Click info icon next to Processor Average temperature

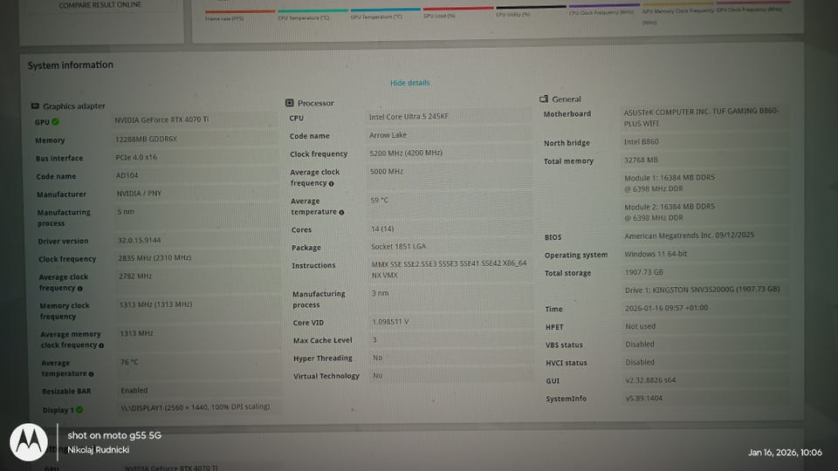point(341,213)
